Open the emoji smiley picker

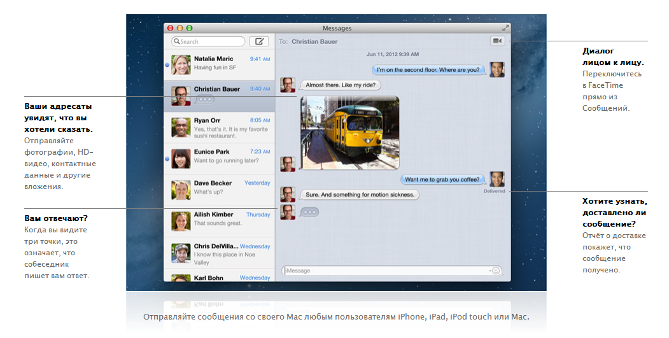(x=496, y=271)
